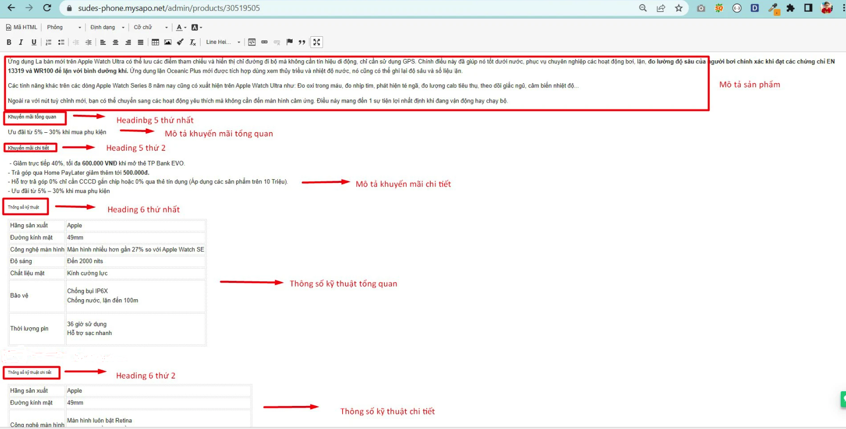Insert a hyperlink
The height and width of the screenshot is (429, 846).
tap(264, 42)
